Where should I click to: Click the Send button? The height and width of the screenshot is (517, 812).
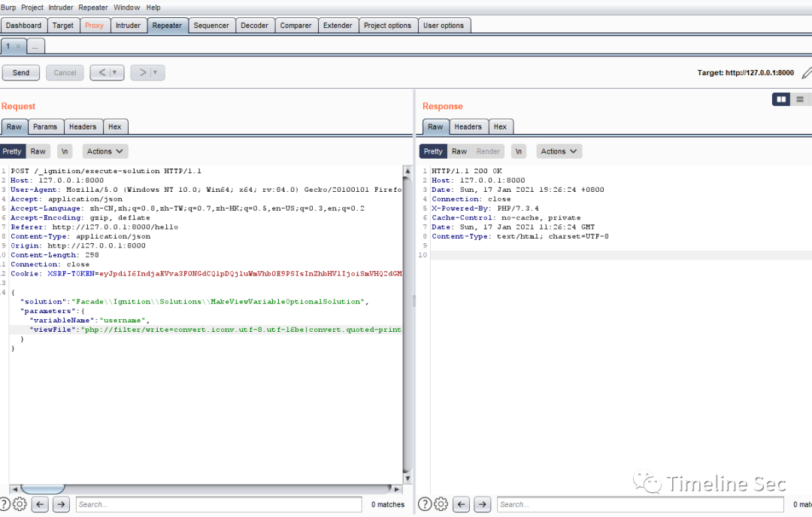(x=21, y=72)
